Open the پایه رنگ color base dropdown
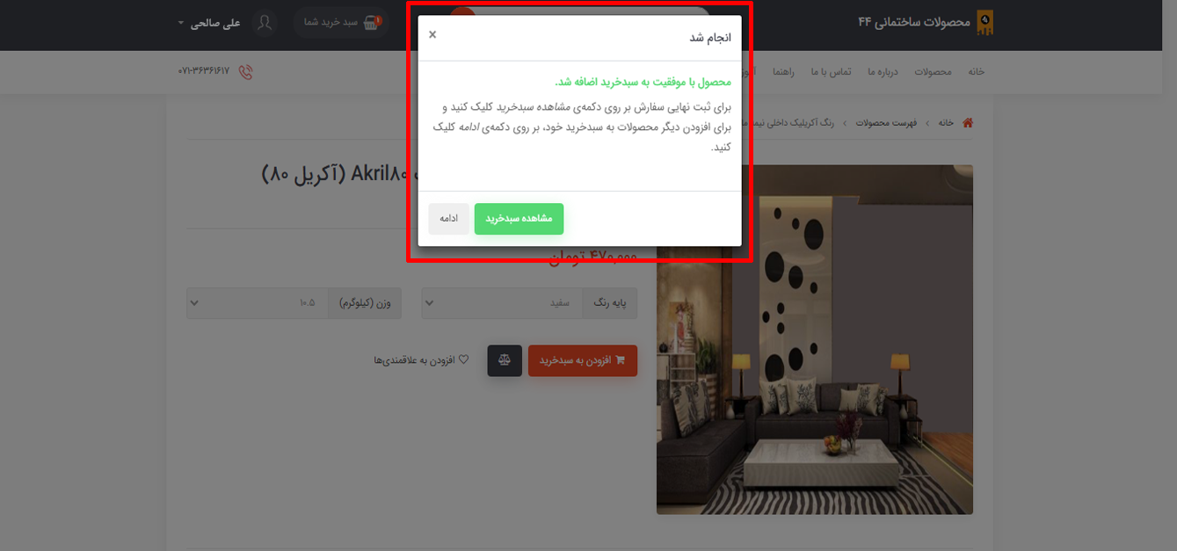The image size is (1177, 551). 529,303
